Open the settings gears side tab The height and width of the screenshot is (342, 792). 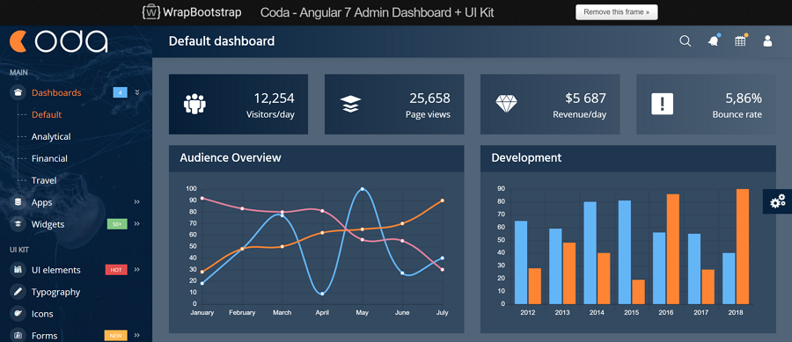[x=777, y=201]
